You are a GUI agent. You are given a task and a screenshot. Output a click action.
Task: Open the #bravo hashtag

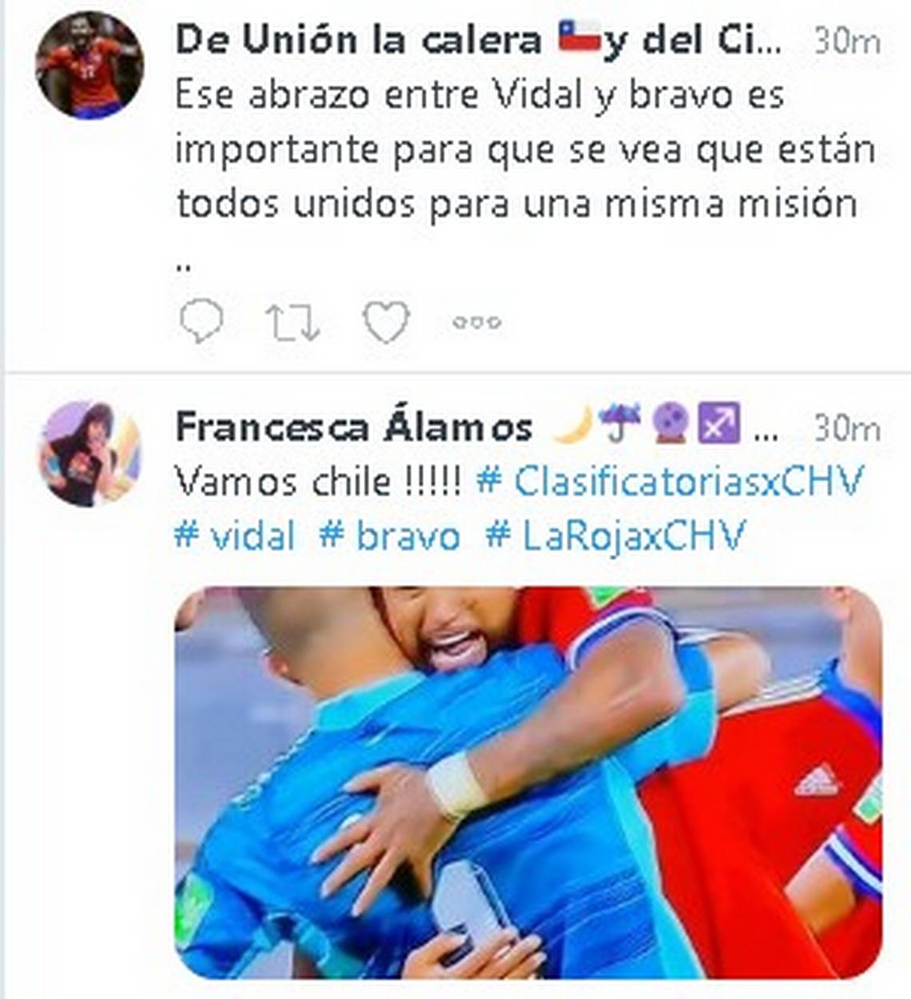point(390,535)
